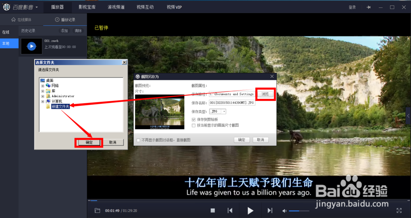
Task: Open the 影视宝库 tab
Action: [x=87, y=7]
